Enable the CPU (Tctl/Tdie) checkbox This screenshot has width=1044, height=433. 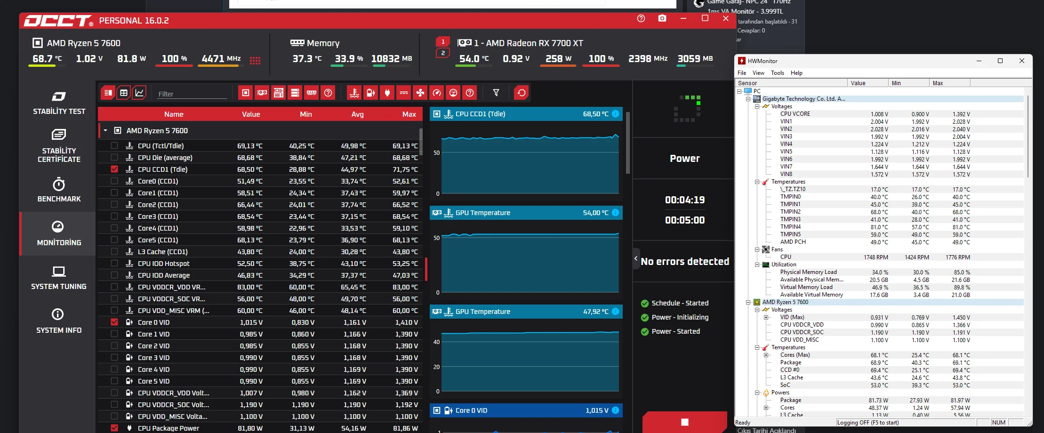(114, 145)
